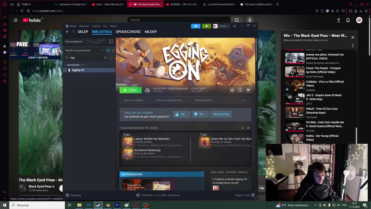Open Mix playlist three-dot options
Image resolution: width=371 pixels, height=209 pixels.
[x=353, y=46]
